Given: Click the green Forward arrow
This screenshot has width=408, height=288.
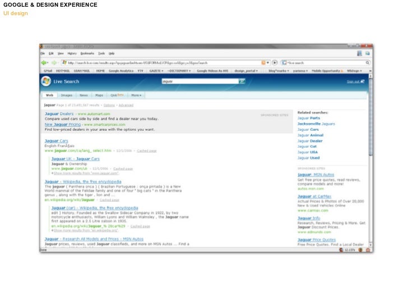Looking at the screenshot, I should 54,63.
